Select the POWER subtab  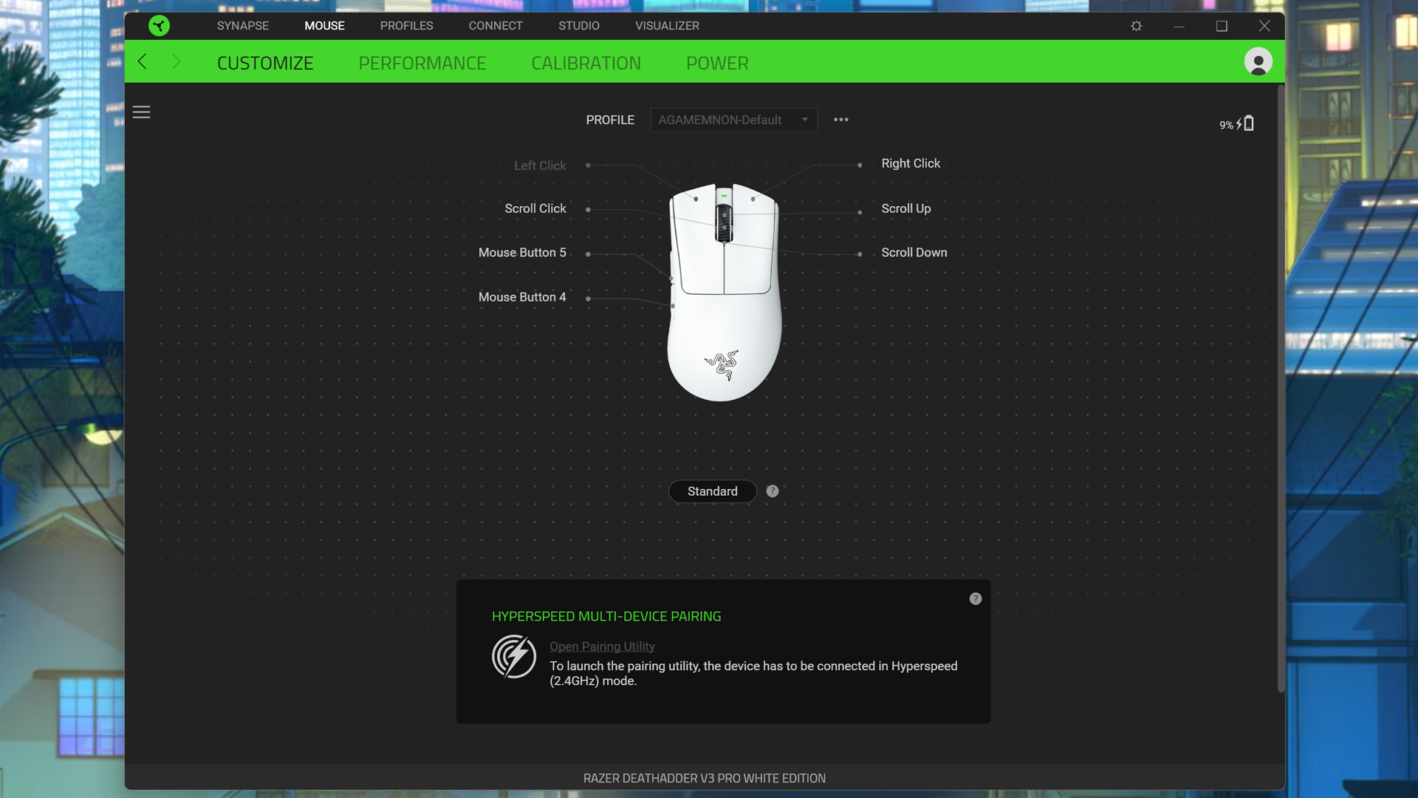[717, 64]
